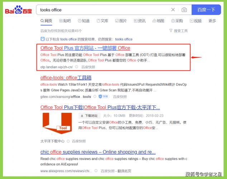
Task: Open chic office supplies reviews result
Action: point(98,152)
